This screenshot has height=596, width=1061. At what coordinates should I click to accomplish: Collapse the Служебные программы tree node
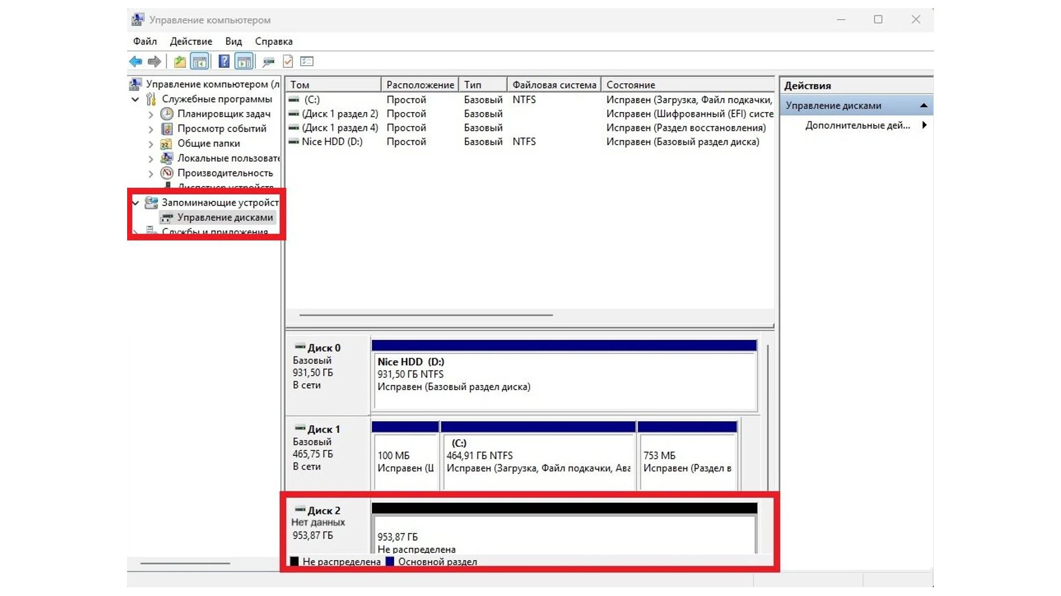tap(135, 99)
